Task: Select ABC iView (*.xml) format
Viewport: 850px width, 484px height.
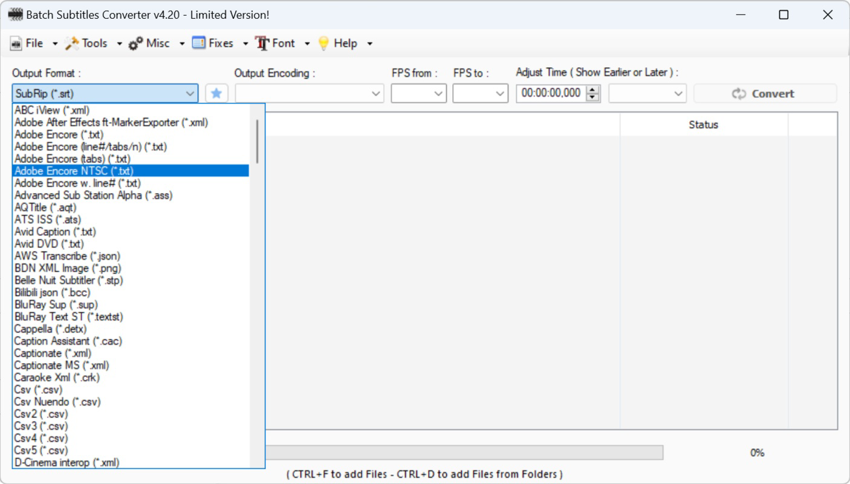Action: pyautogui.click(x=131, y=110)
